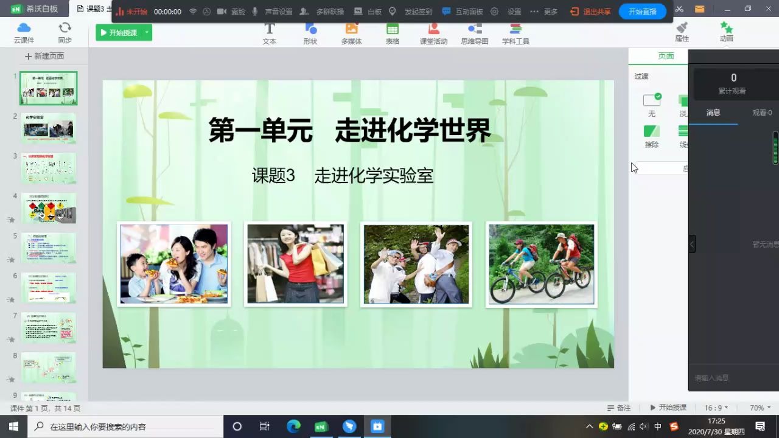The width and height of the screenshot is (779, 438).
Task: Click the shopping woman photo on slide
Action: pyautogui.click(x=296, y=264)
